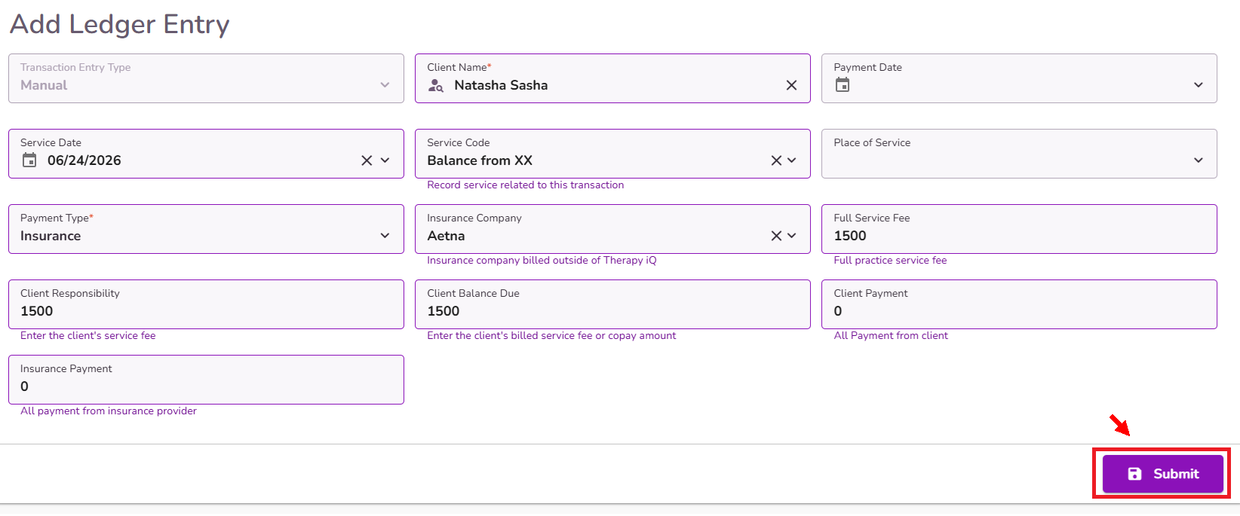1240x516 pixels.
Task: Click the client search person icon
Action: click(x=436, y=86)
